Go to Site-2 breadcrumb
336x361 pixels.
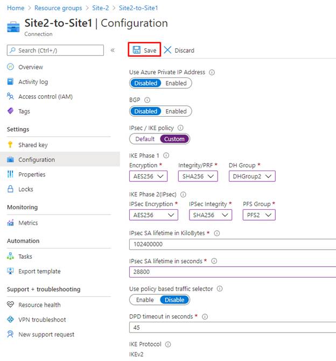[100, 8]
